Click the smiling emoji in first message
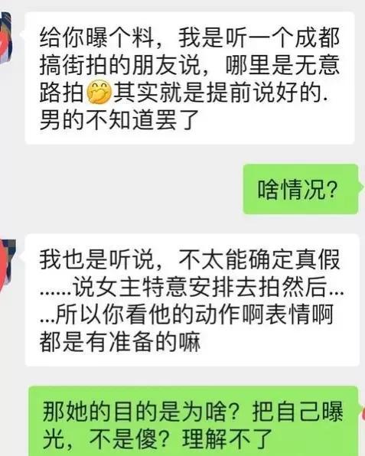 [x=99, y=92]
